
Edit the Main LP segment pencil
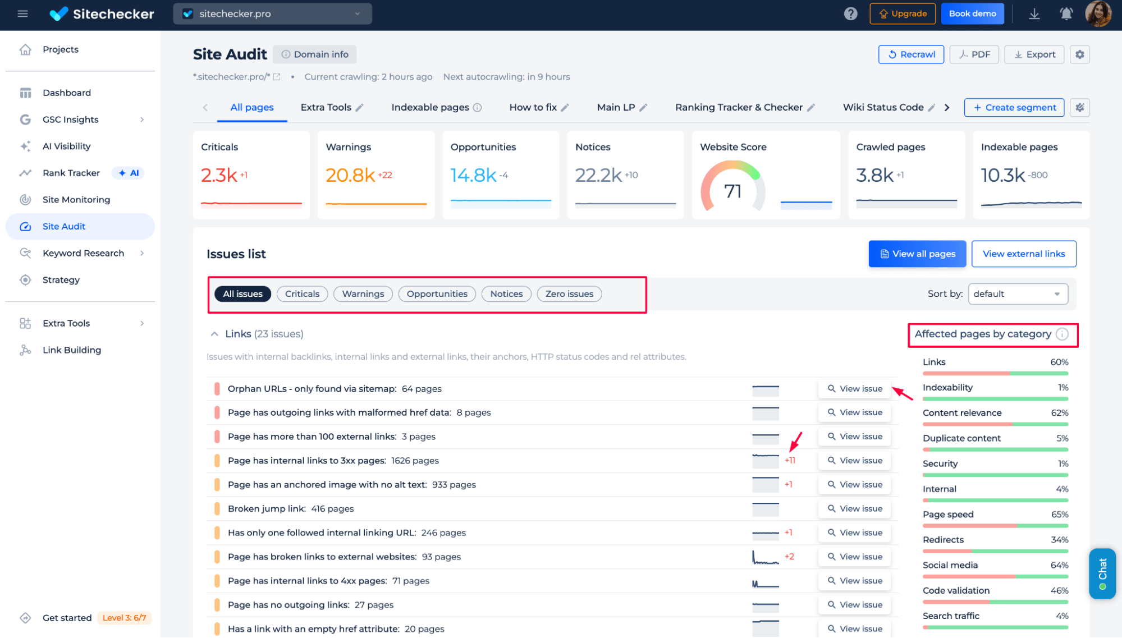point(643,107)
